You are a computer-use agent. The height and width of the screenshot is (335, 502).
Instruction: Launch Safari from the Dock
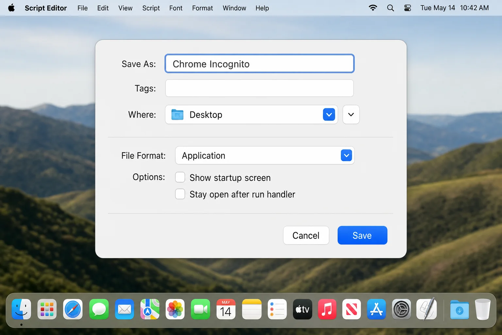click(73, 309)
